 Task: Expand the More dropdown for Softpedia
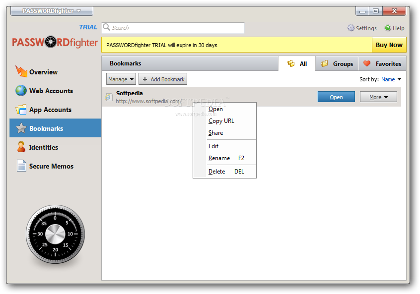coord(378,97)
